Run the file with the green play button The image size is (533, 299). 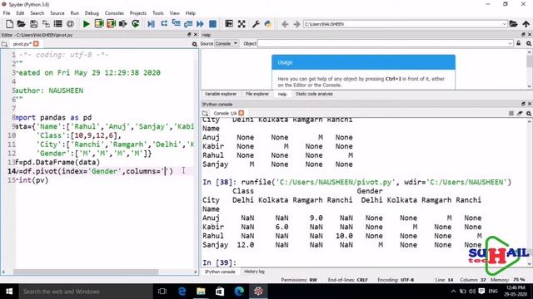pos(87,24)
